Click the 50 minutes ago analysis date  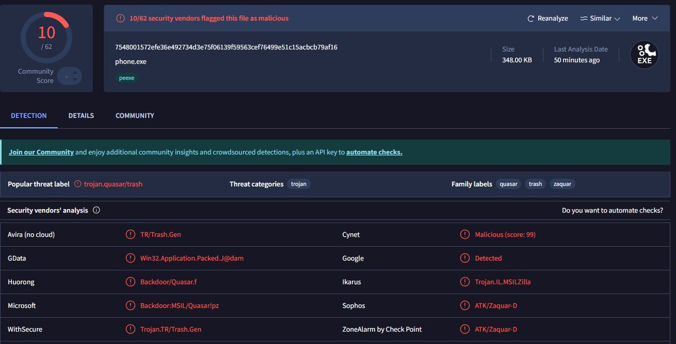coord(577,60)
